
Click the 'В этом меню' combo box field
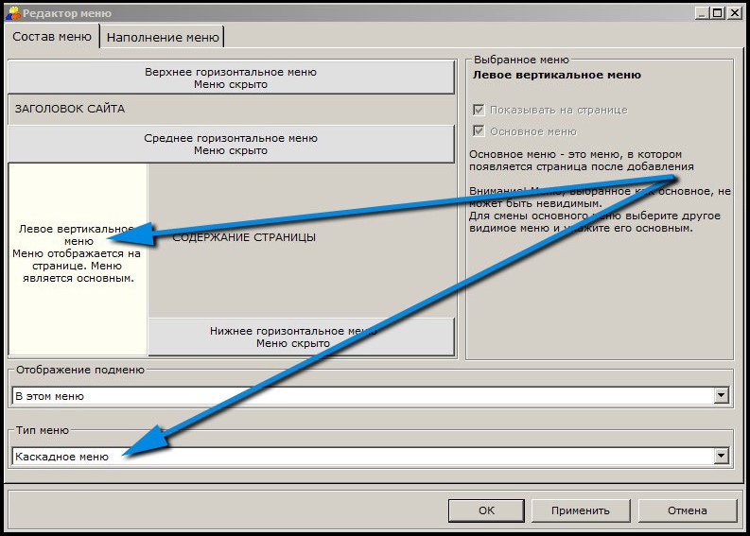[x=359, y=396]
